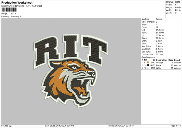Select the Orange thread row description
The width and height of the screenshot is (182, 128).
[159, 62]
